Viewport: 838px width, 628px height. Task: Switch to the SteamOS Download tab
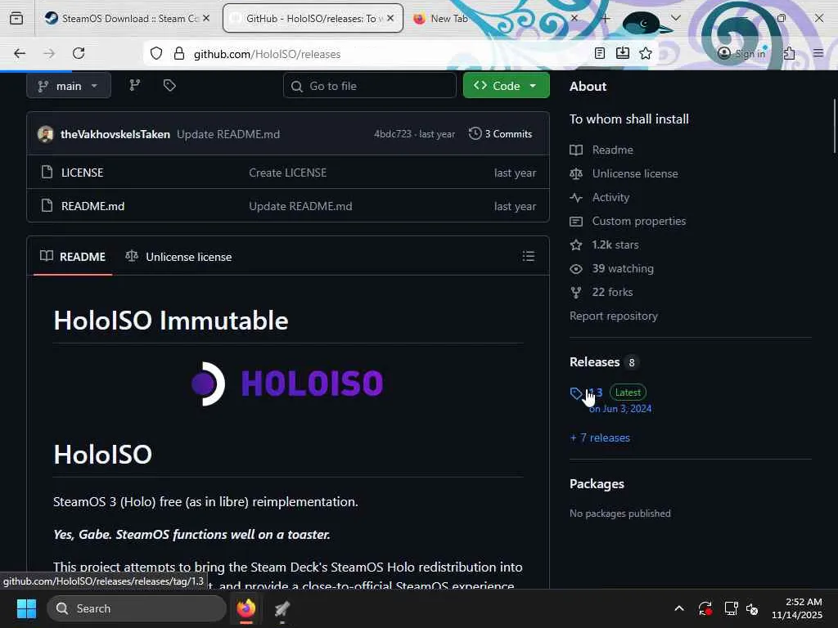click(127, 18)
